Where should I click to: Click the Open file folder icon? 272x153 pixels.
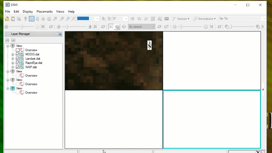pos(7,19)
